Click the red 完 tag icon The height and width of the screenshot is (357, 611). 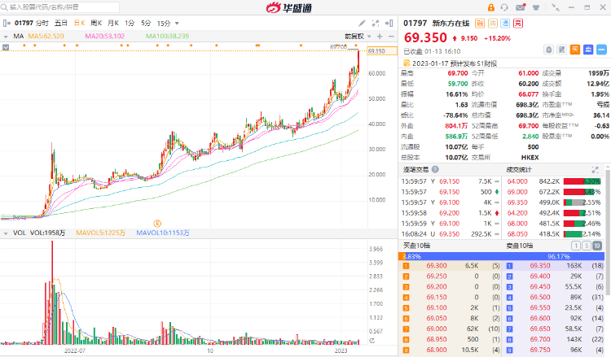(518, 24)
